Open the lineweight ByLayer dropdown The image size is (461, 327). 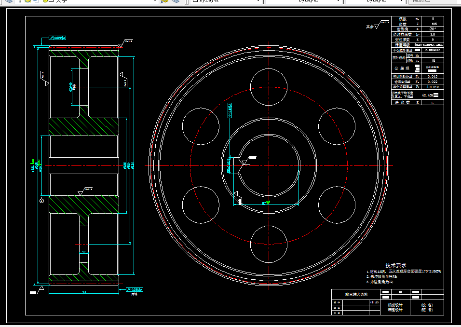click(374, 1)
